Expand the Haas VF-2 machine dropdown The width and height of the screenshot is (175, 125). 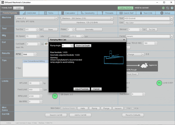pos(56,18)
